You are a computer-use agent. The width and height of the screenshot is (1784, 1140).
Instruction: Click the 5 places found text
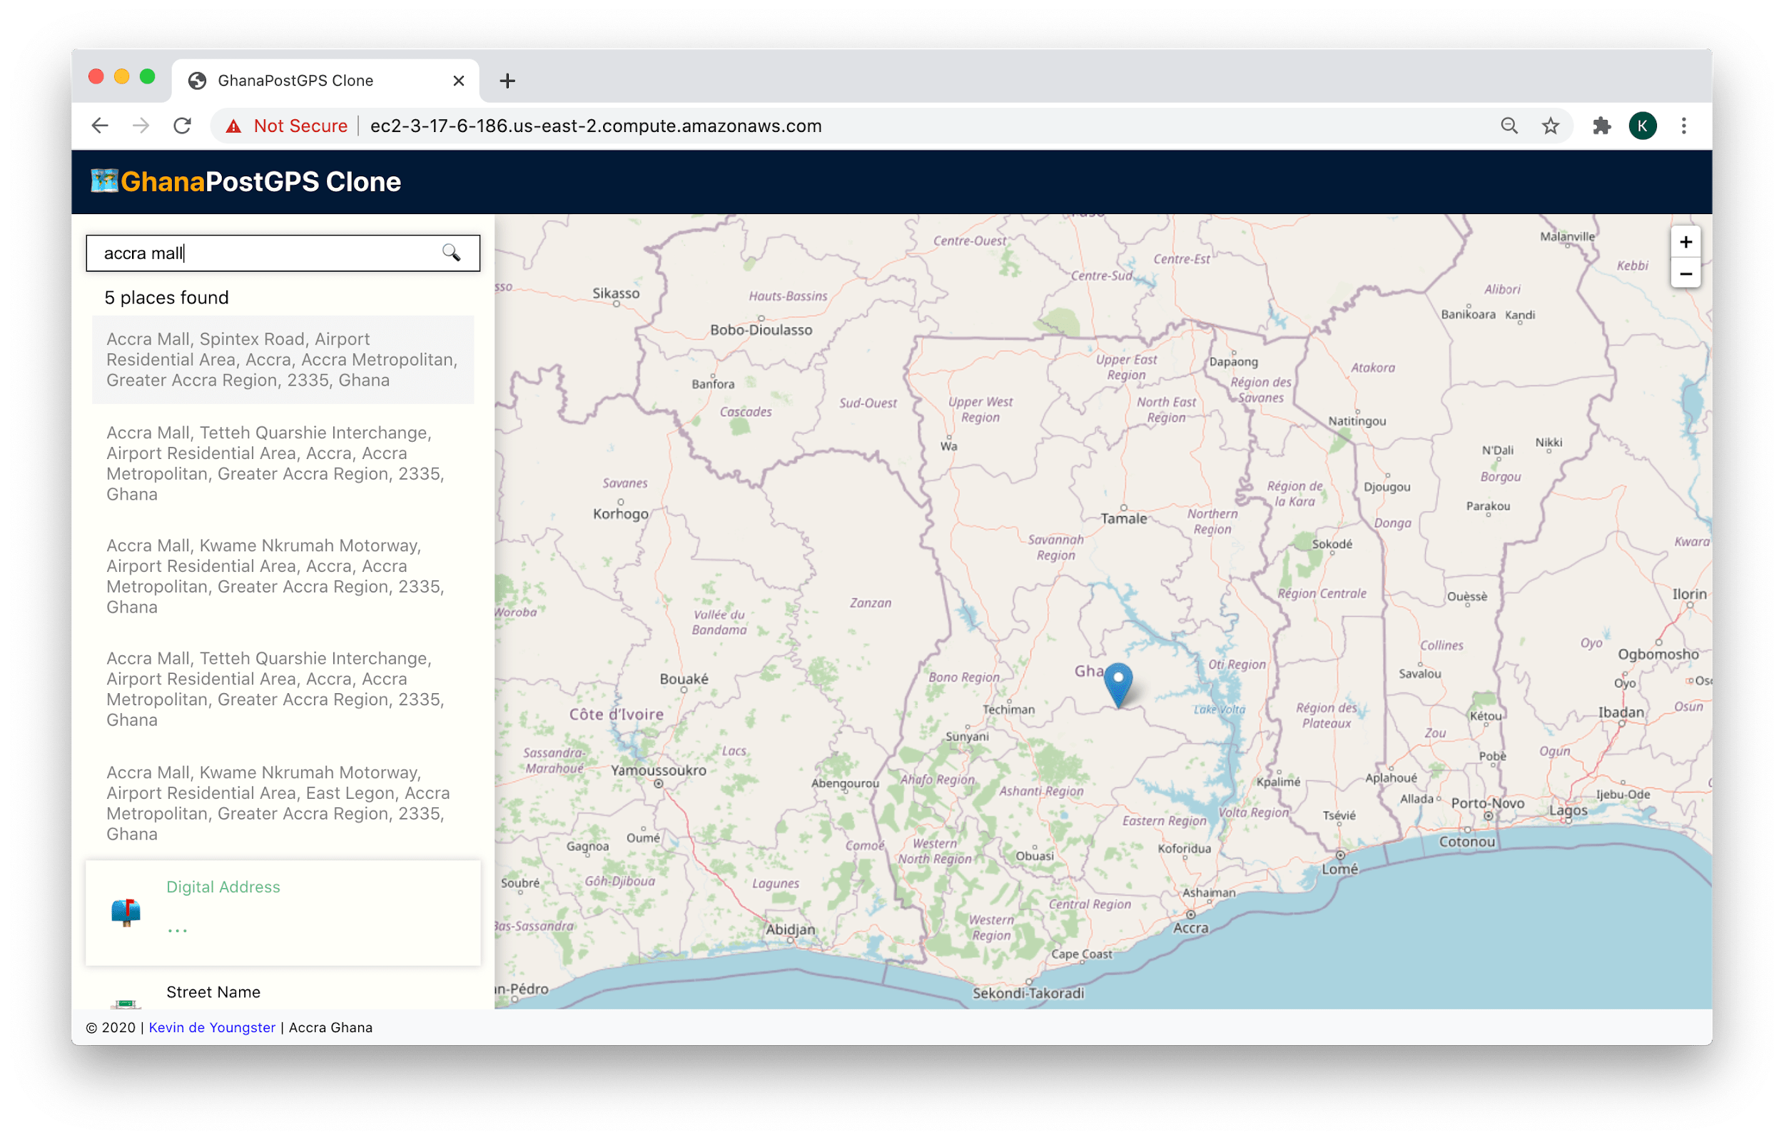point(167,297)
